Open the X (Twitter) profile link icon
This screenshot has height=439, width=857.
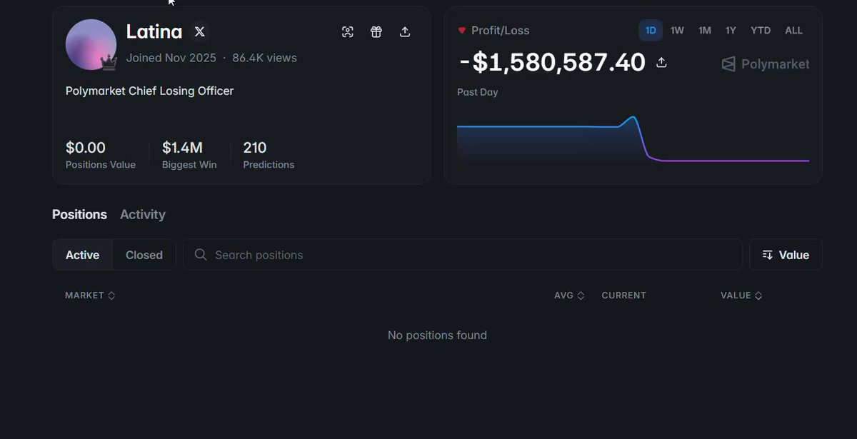200,32
